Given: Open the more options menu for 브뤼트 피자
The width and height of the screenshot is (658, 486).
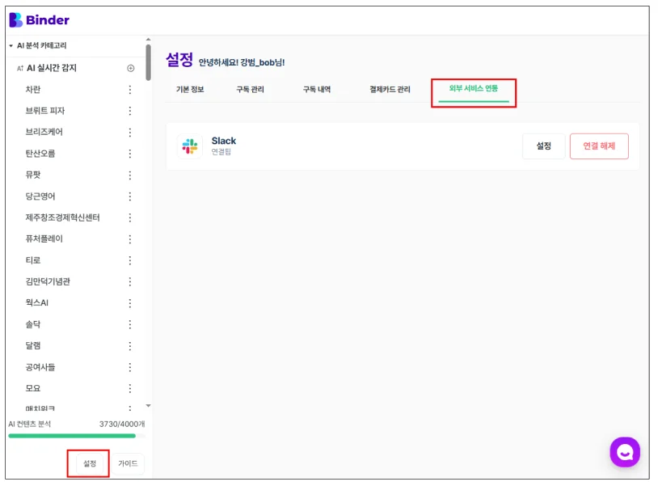Looking at the screenshot, I should coord(130,111).
